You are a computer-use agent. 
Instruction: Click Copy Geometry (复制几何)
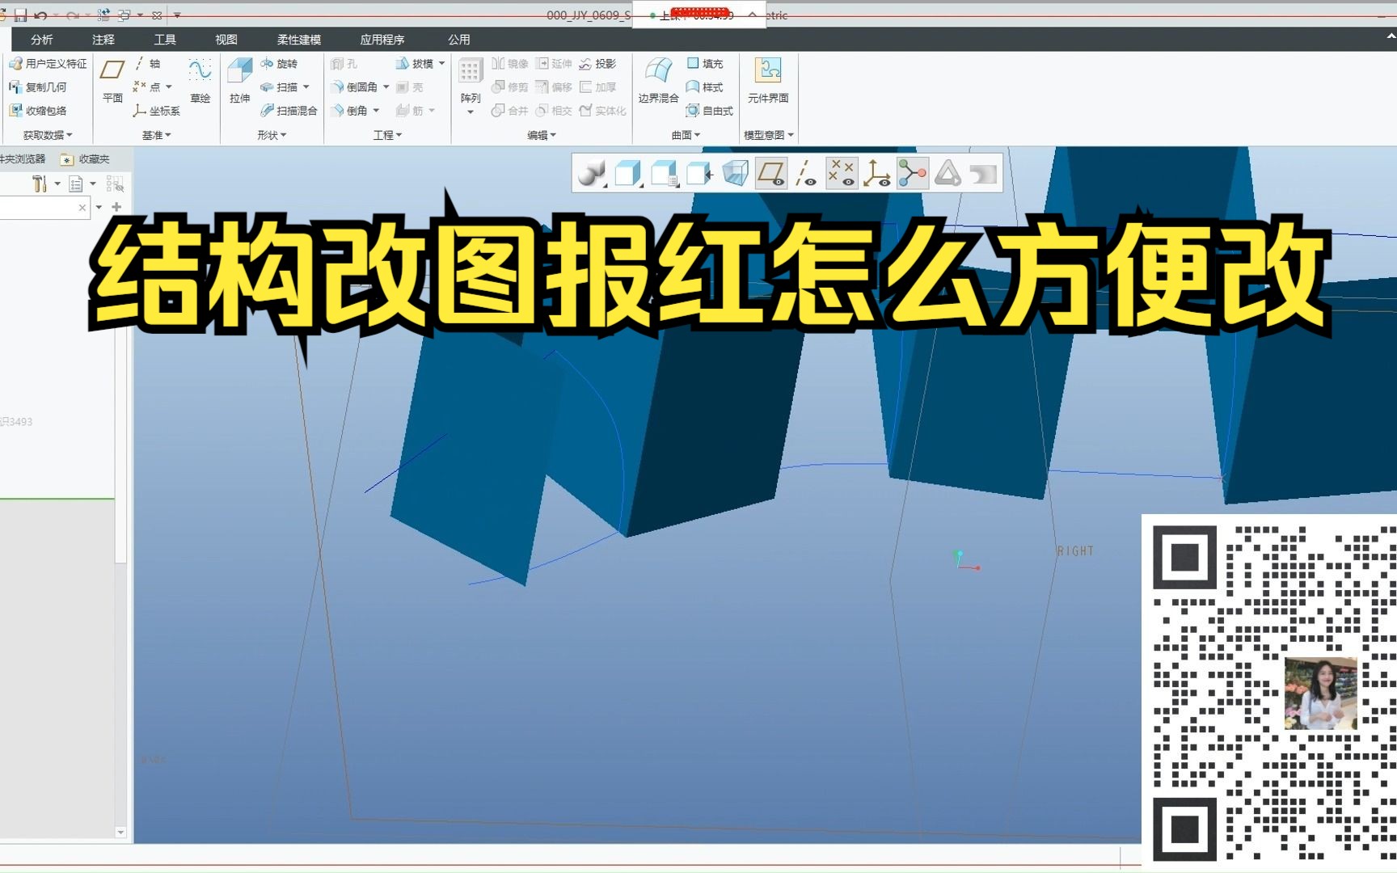click(x=38, y=86)
